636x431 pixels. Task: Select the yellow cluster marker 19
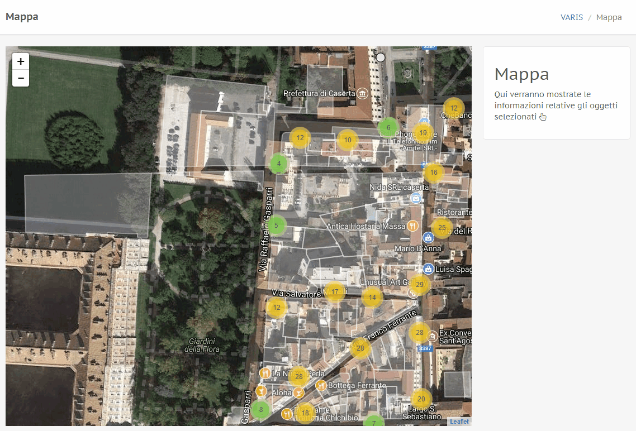[423, 133]
